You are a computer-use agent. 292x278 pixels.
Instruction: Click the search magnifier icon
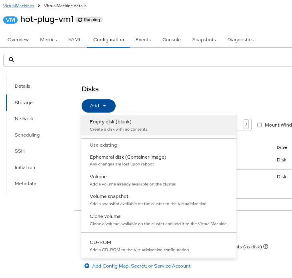[11, 60]
